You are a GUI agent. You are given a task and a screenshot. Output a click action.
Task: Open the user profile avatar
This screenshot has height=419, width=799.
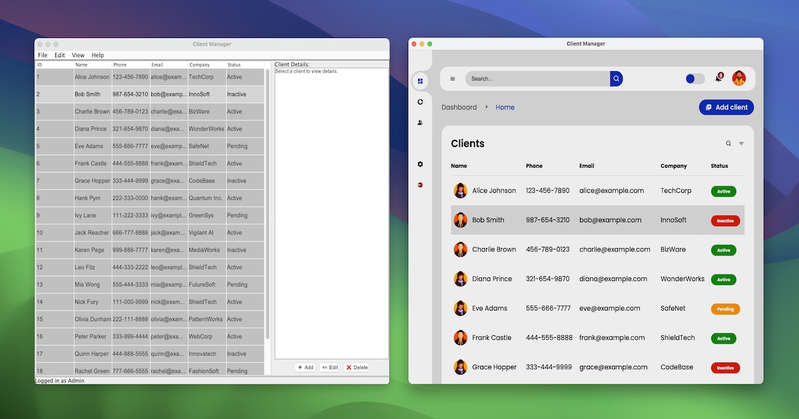tap(739, 78)
